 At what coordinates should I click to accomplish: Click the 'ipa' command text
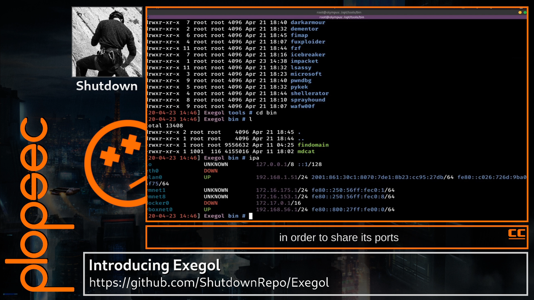click(254, 158)
